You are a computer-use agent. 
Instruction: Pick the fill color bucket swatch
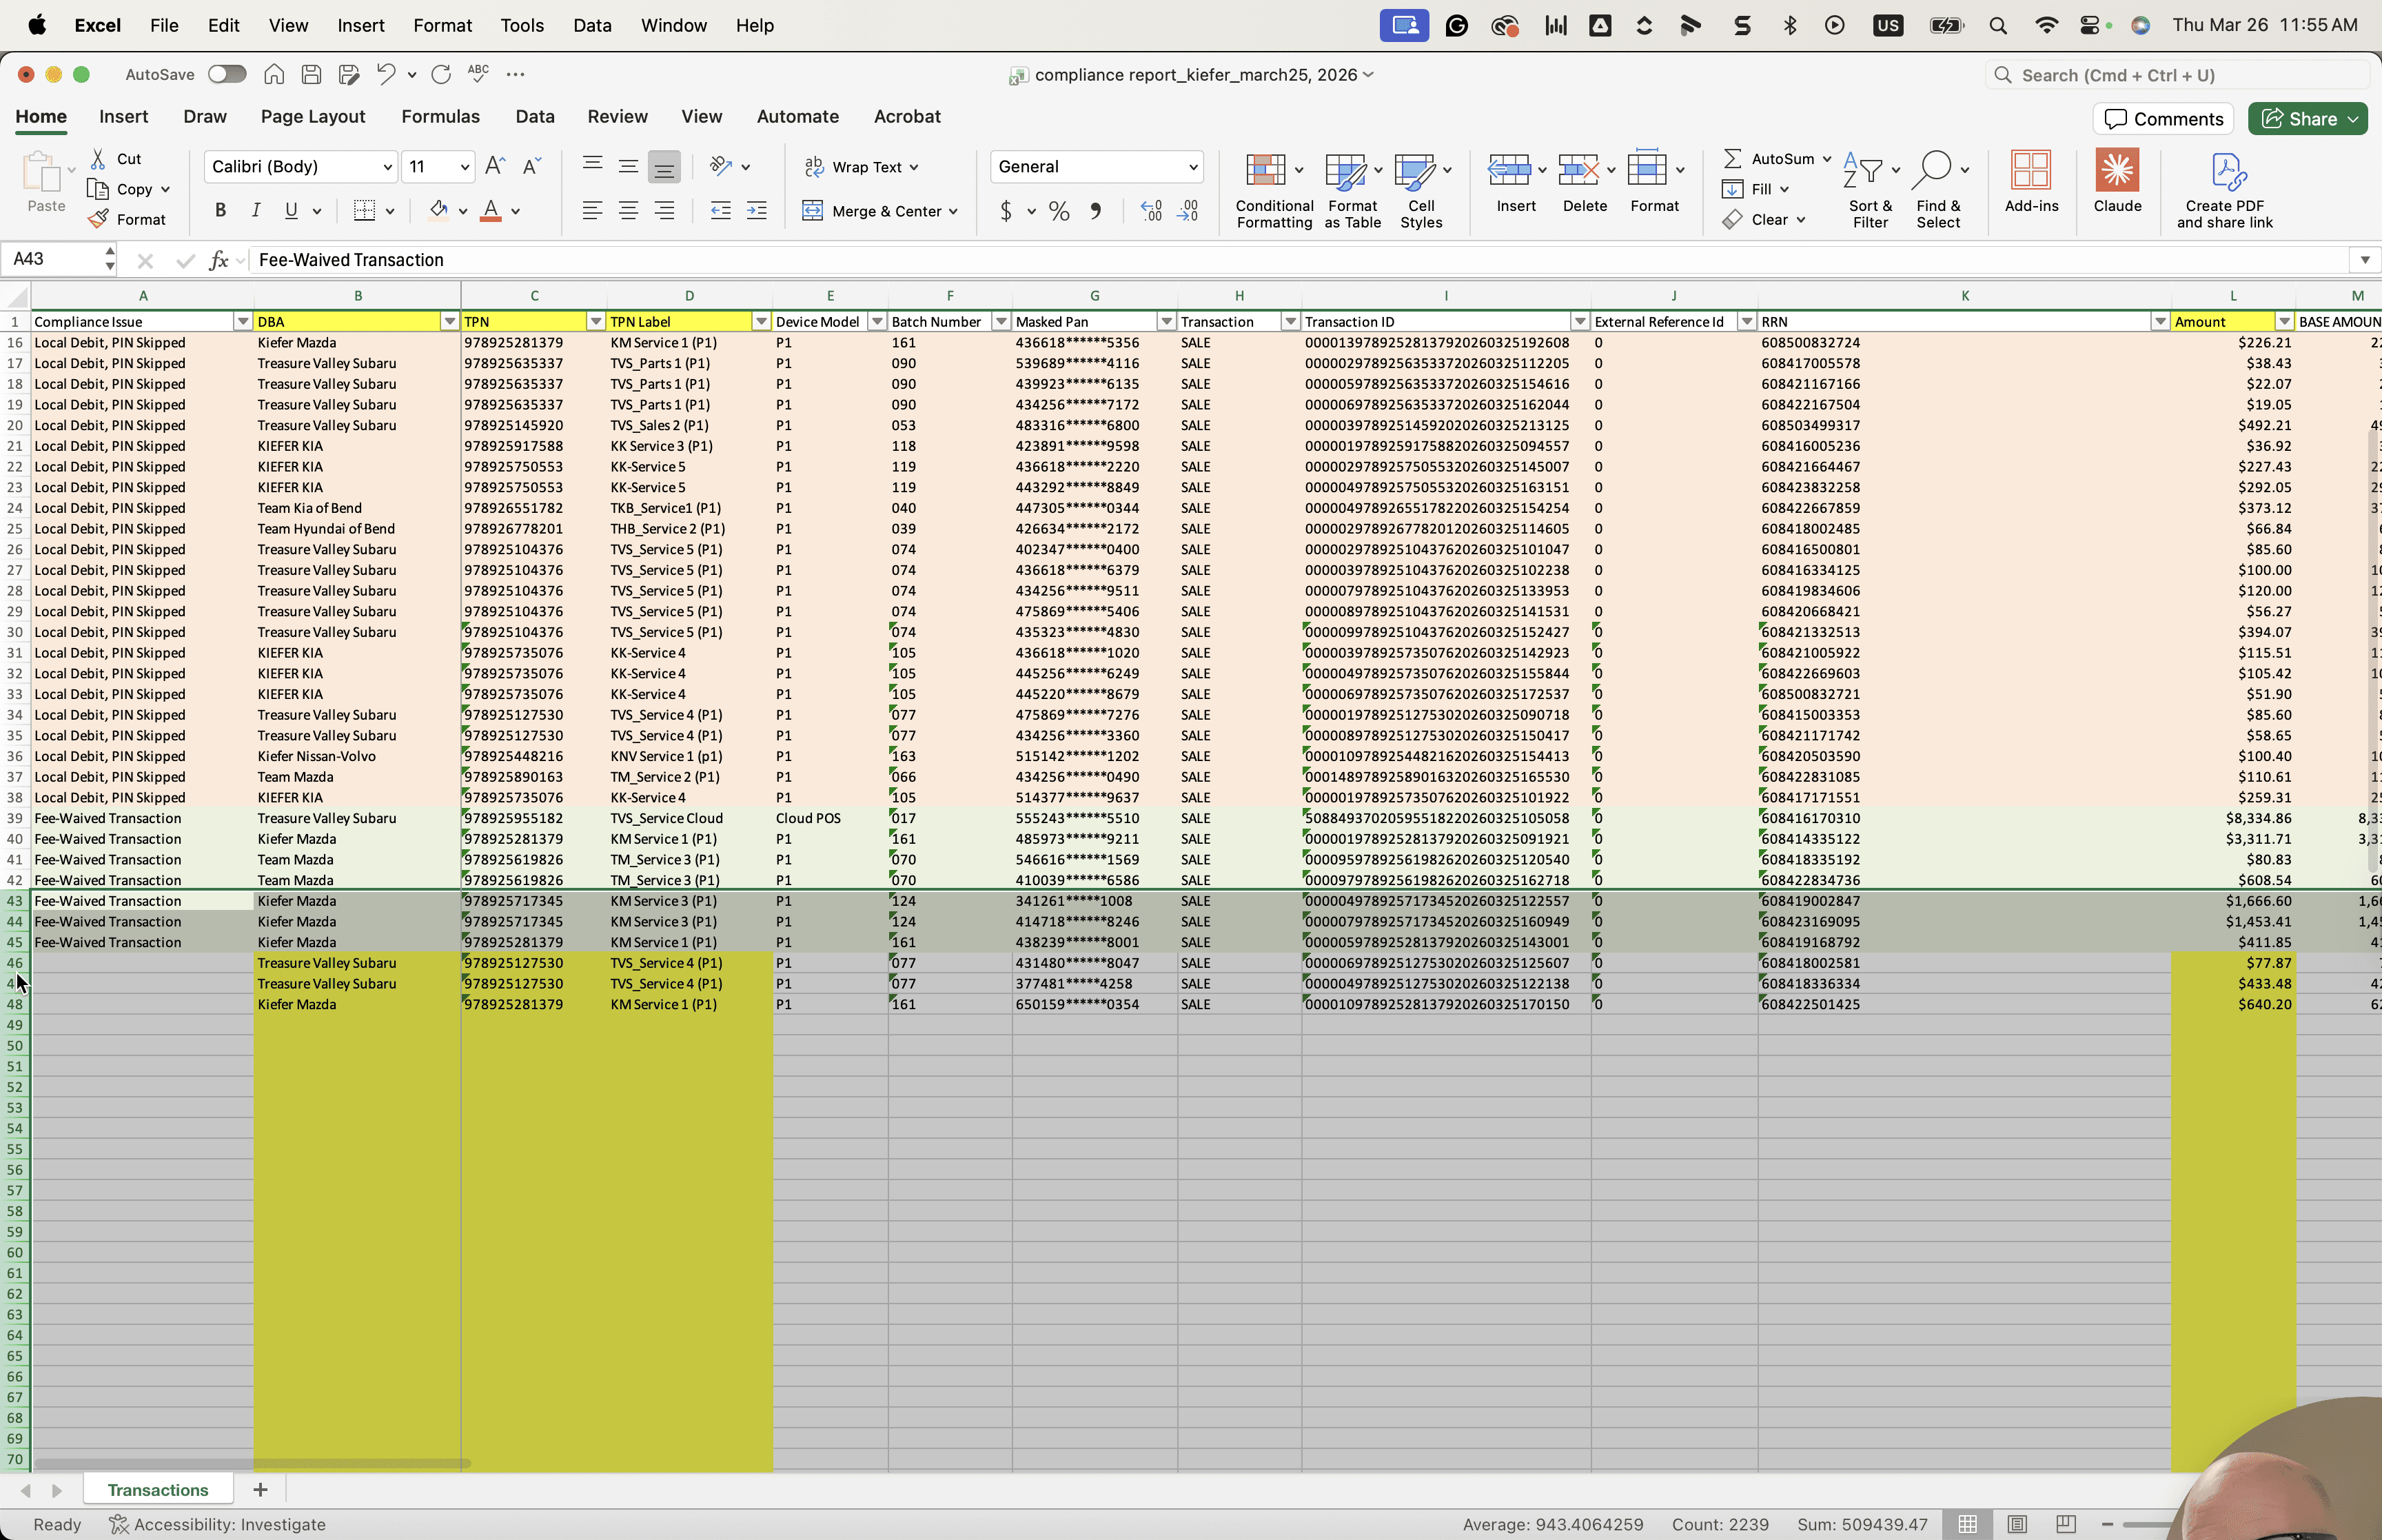[438, 210]
